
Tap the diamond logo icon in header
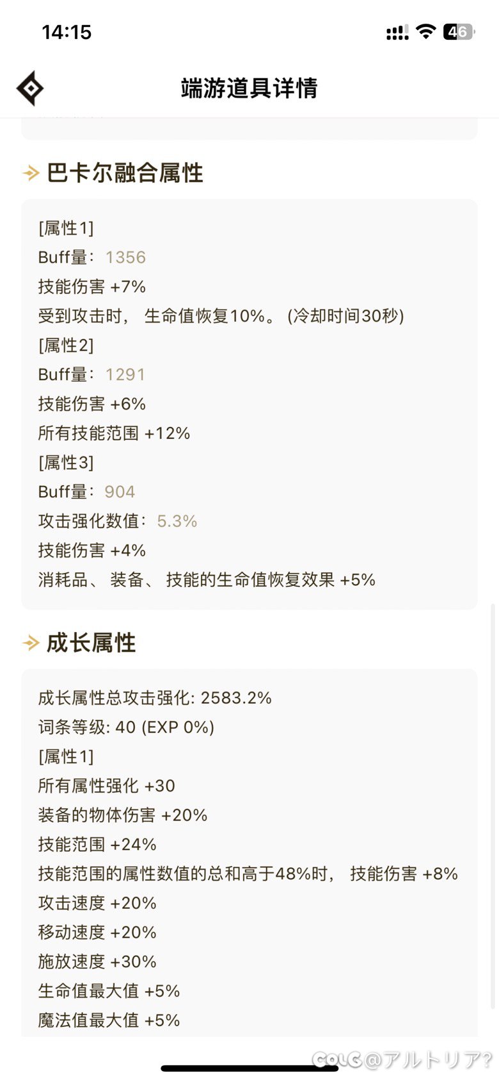[30, 88]
